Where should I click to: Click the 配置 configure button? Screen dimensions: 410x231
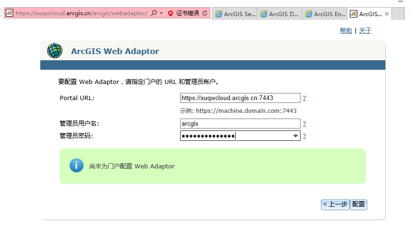point(358,204)
